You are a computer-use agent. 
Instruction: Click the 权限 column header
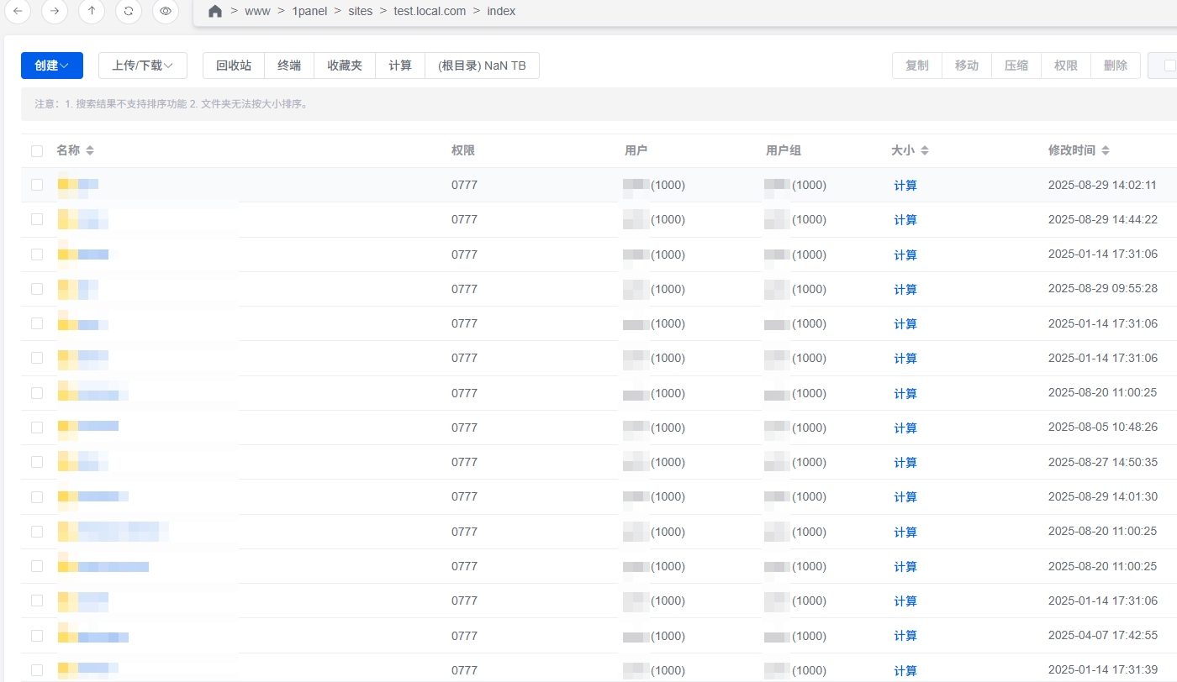click(463, 150)
